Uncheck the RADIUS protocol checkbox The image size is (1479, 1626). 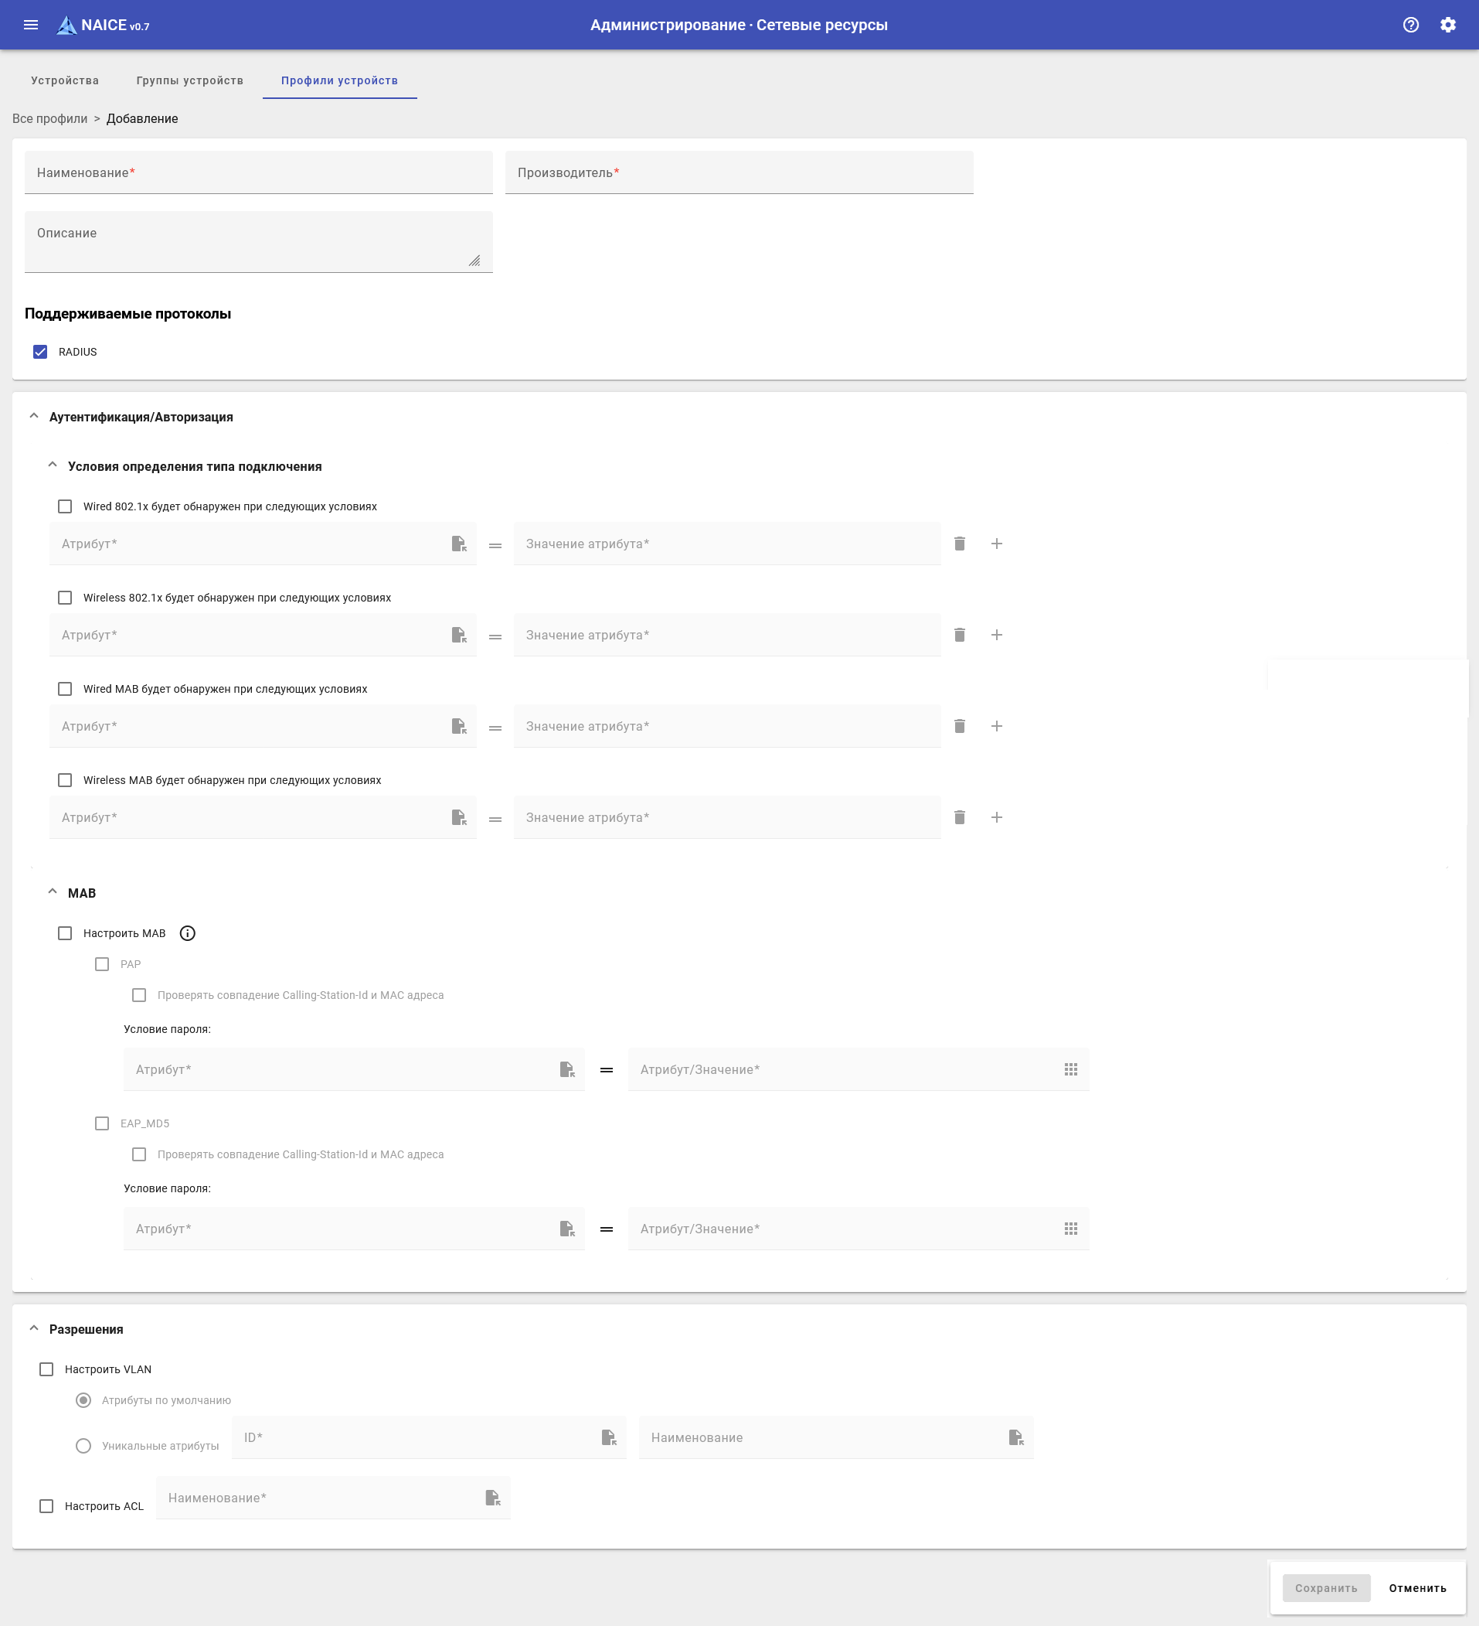click(40, 352)
